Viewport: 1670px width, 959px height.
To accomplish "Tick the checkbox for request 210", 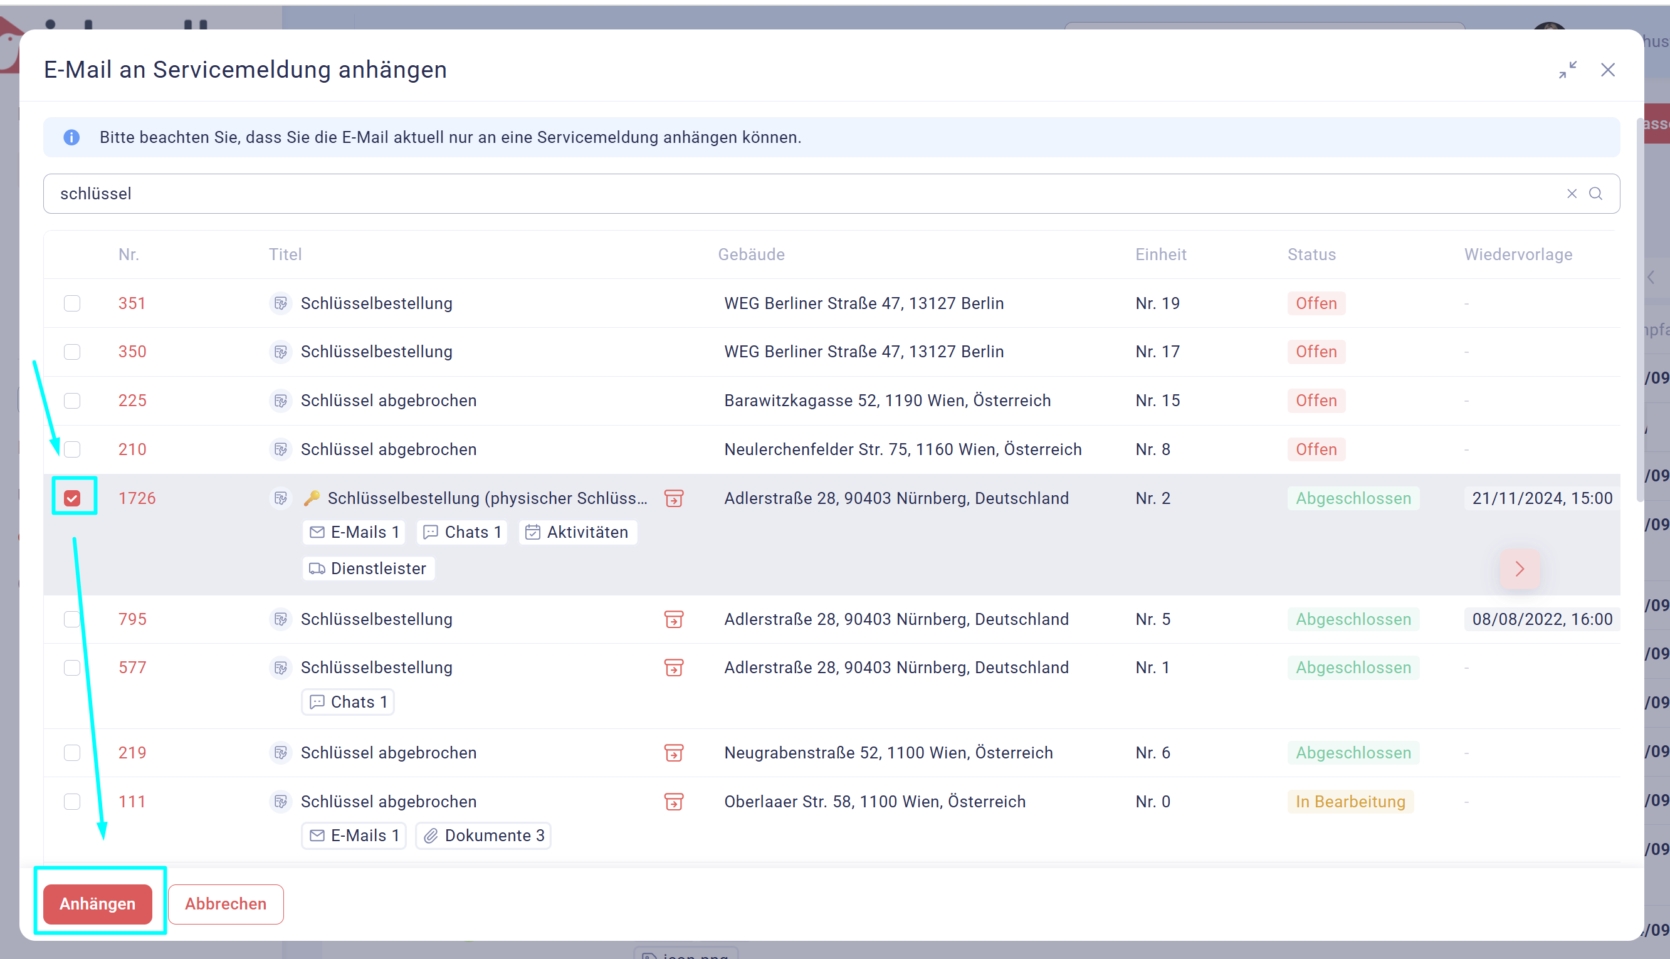I will tap(72, 449).
